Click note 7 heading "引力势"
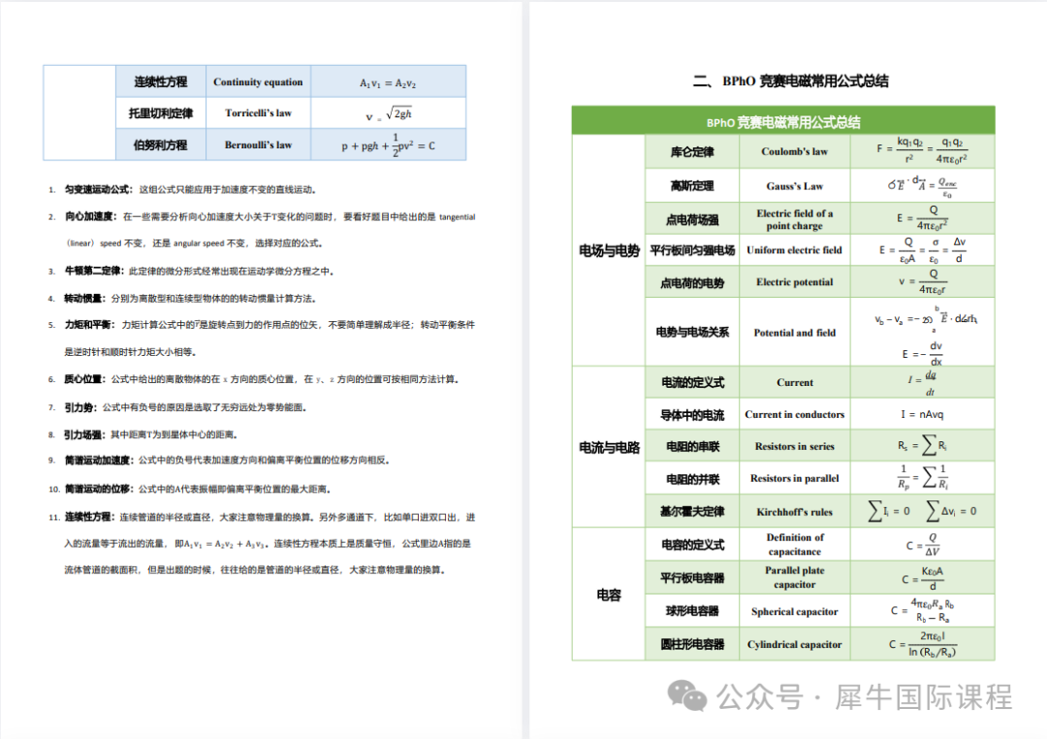 click(80, 407)
